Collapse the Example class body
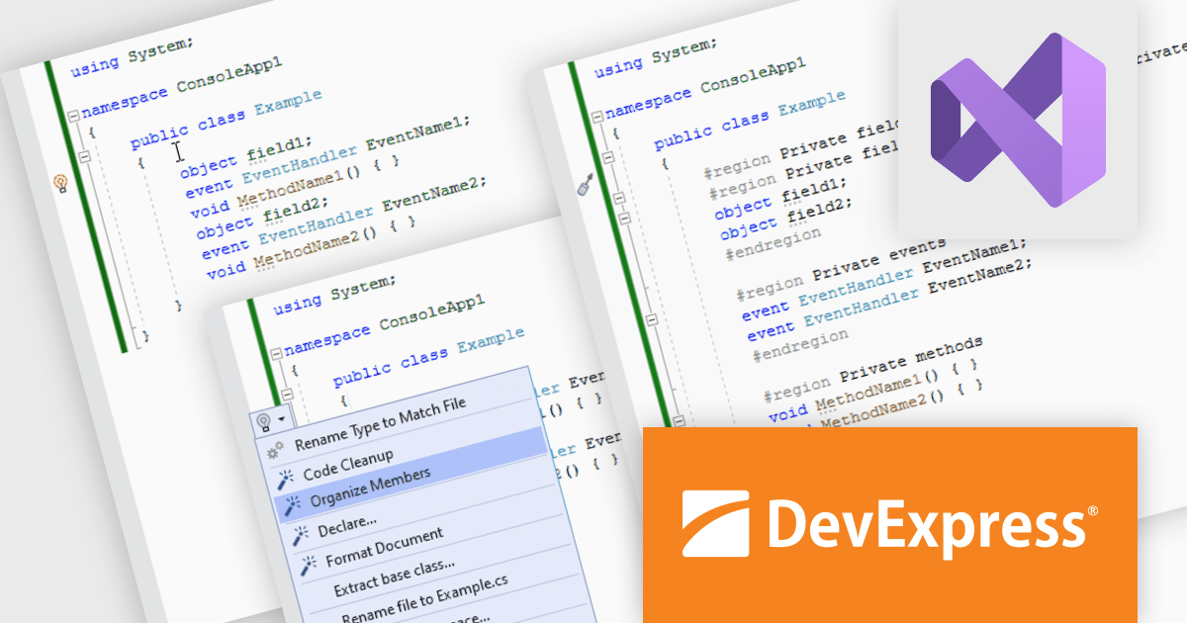Image resolution: width=1187 pixels, height=623 pixels. point(84,156)
